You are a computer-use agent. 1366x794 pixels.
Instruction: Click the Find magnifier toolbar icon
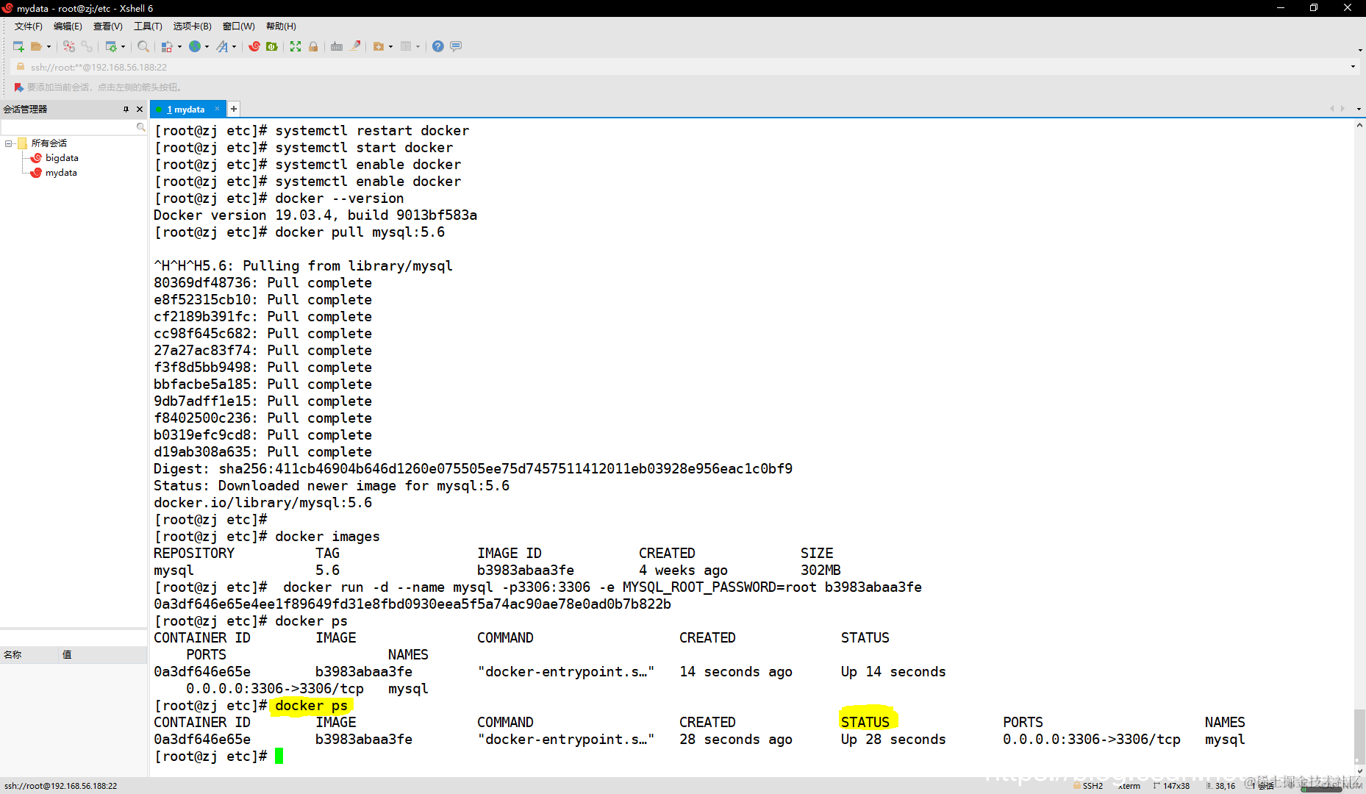tap(143, 46)
